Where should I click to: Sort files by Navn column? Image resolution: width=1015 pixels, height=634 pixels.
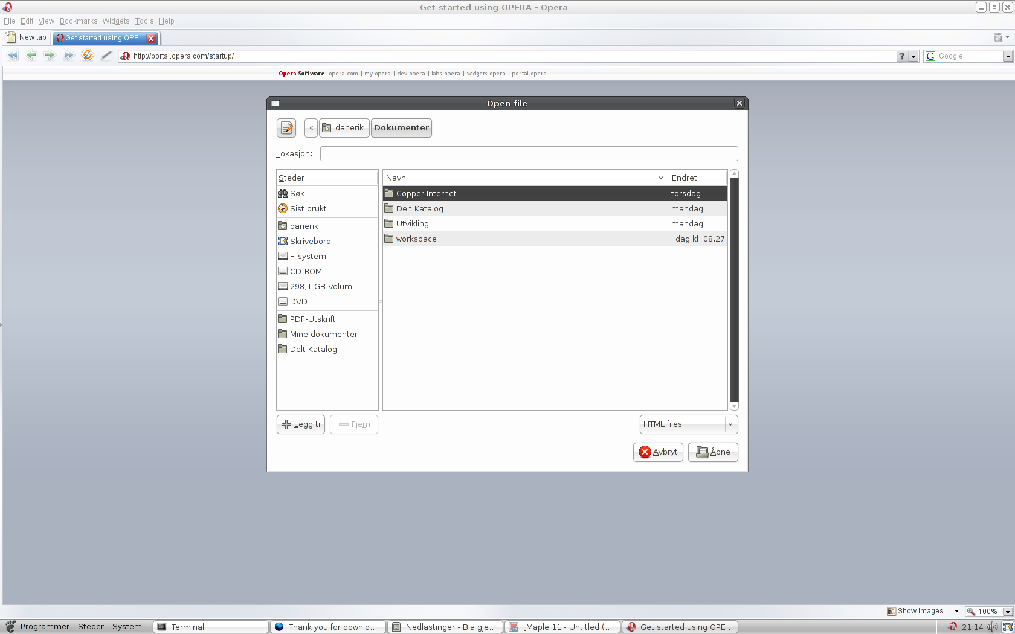[x=525, y=178]
